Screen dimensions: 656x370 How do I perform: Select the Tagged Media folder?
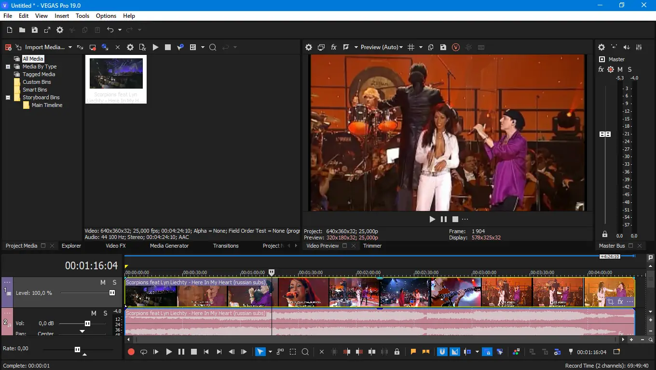click(39, 74)
